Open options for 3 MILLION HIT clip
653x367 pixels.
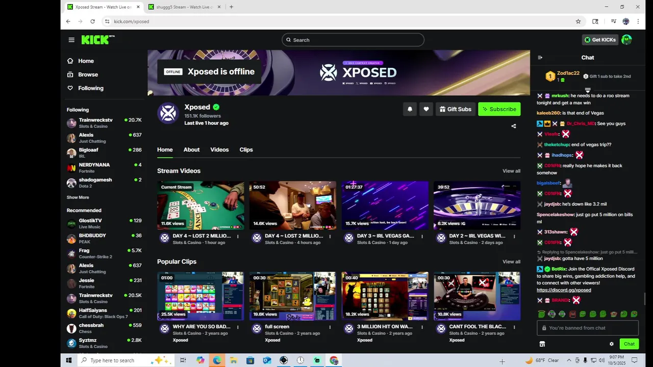(x=422, y=327)
